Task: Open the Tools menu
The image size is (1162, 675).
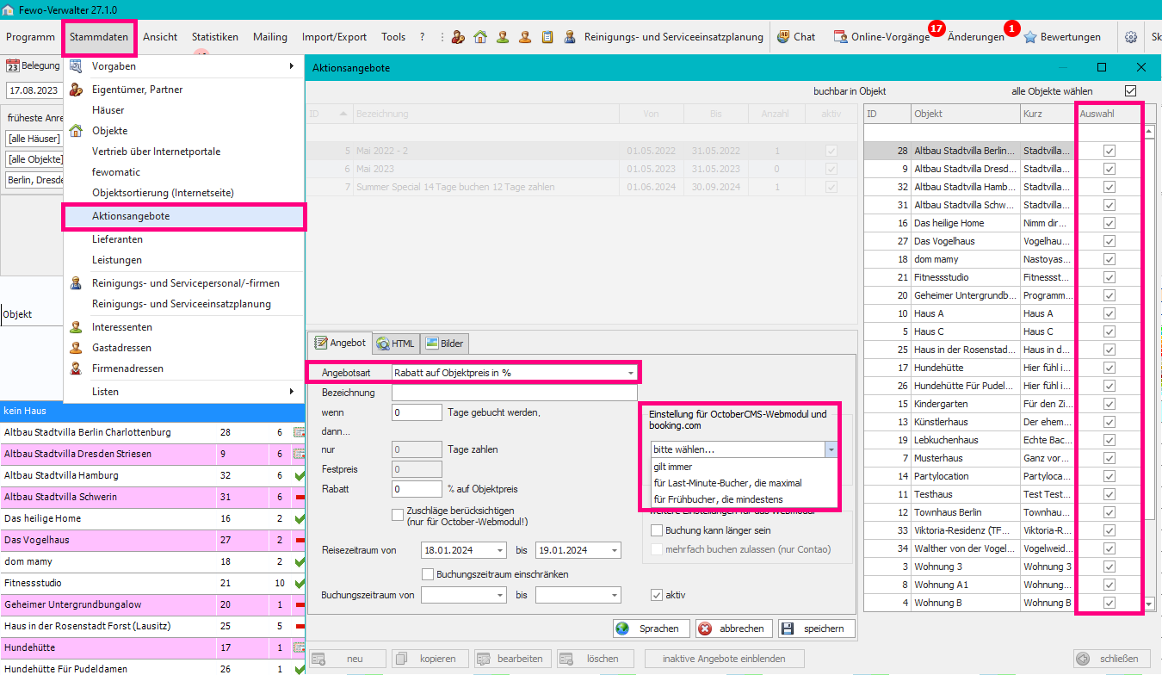Action: tap(393, 37)
